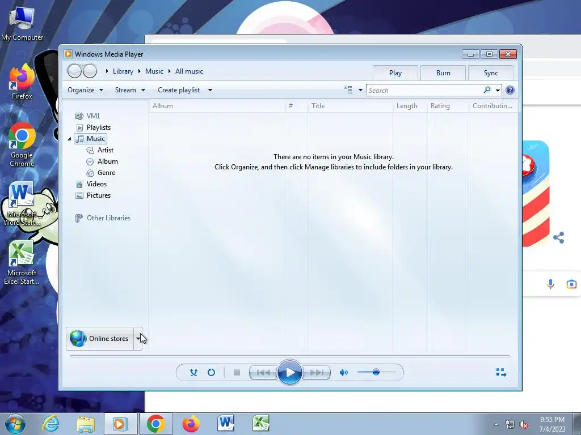
Task: Click Media Player taskbar icon
Action: coord(120,424)
